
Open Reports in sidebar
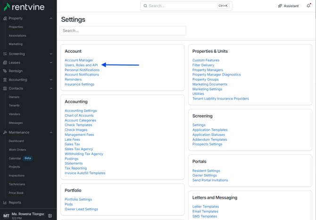coord(15,203)
